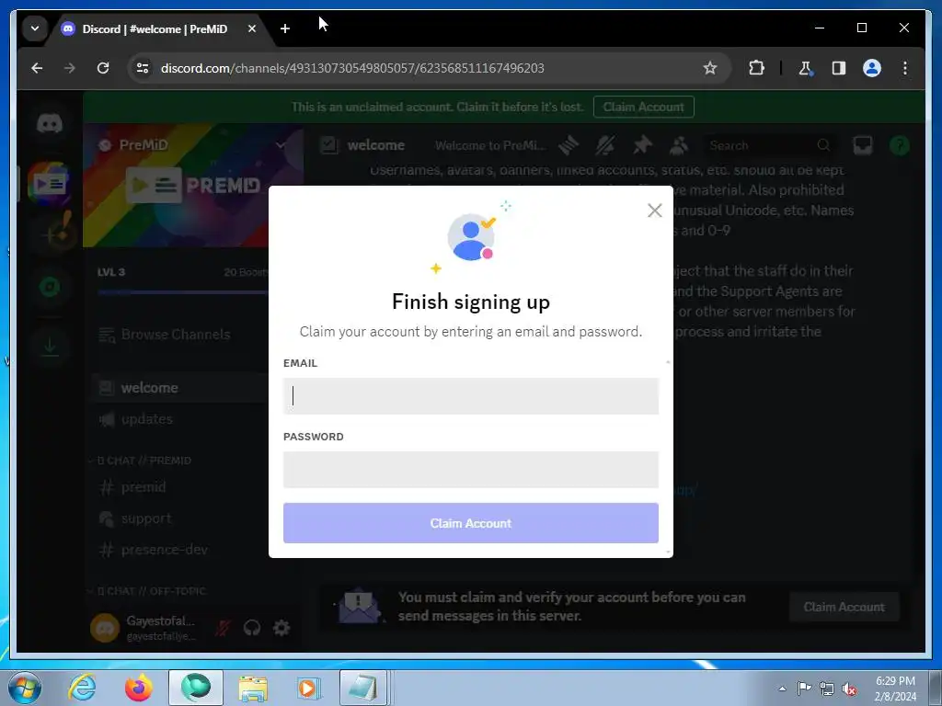Click Claim Account in the green banner
942x706 pixels.
pos(643,107)
